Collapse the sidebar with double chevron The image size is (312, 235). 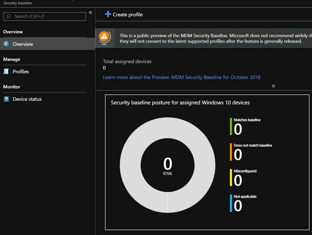[x=90, y=13]
